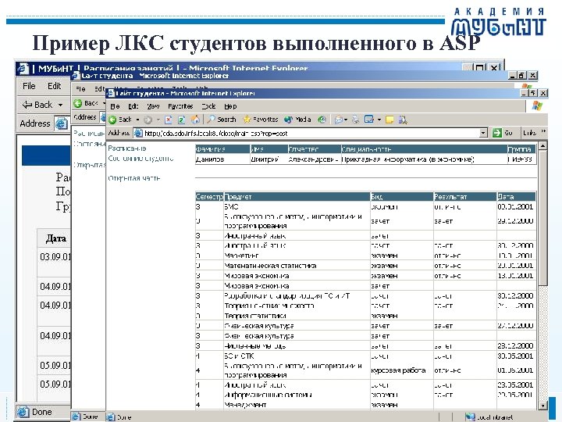
Task: Click the page icon in the address bar
Action: tap(138, 133)
